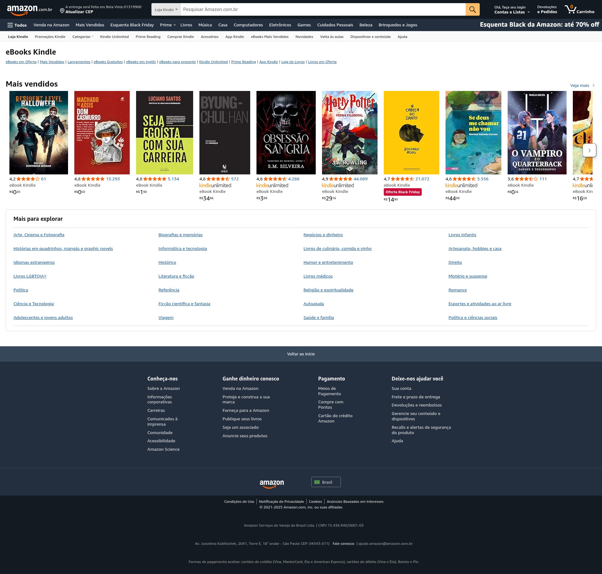Viewport: 602px width, 574px height.
Task: Open Resident Level Halloween book cover
Action: [39, 133]
